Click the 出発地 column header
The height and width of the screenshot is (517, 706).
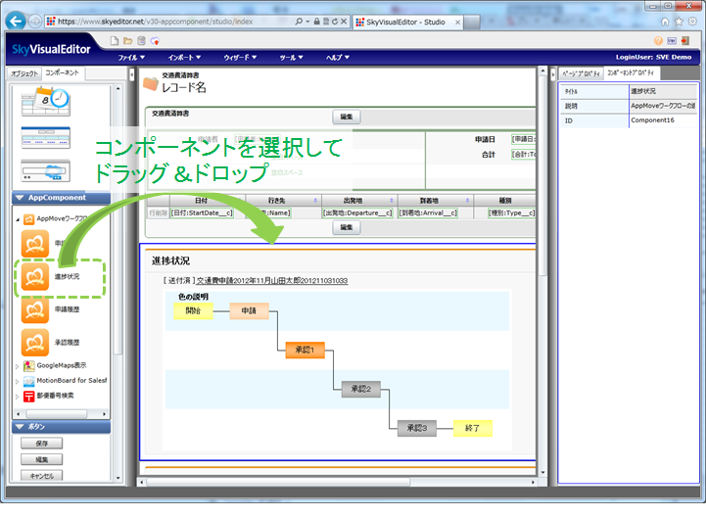point(358,201)
